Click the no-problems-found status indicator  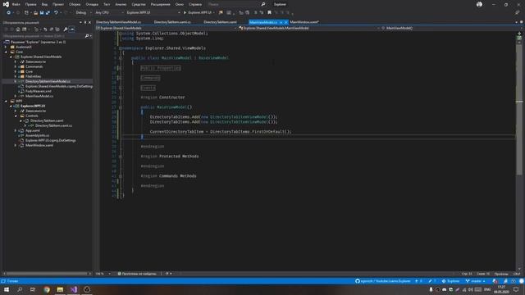point(137,274)
